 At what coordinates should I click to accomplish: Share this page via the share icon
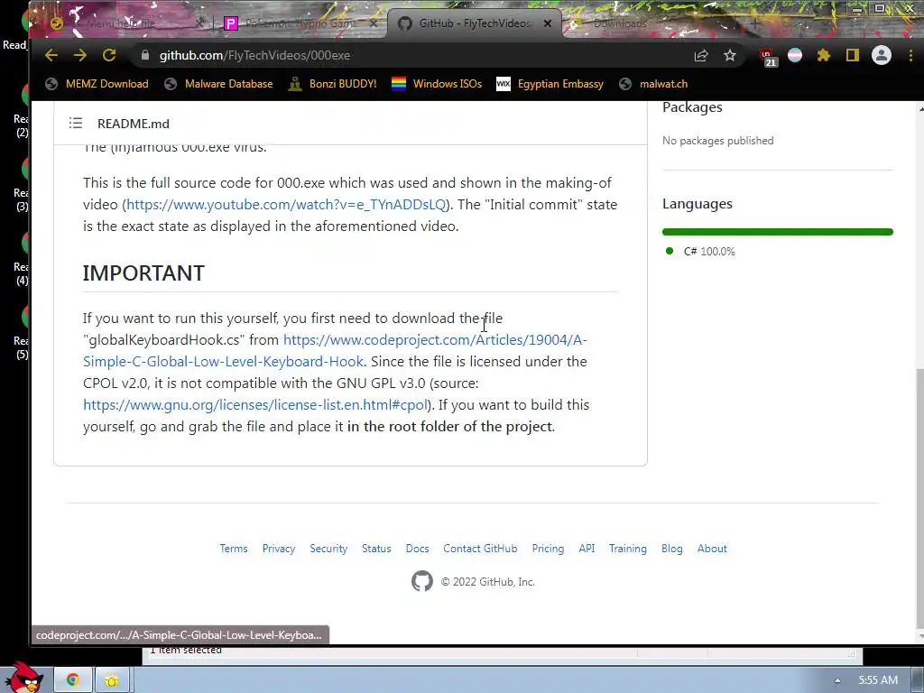[700, 55]
